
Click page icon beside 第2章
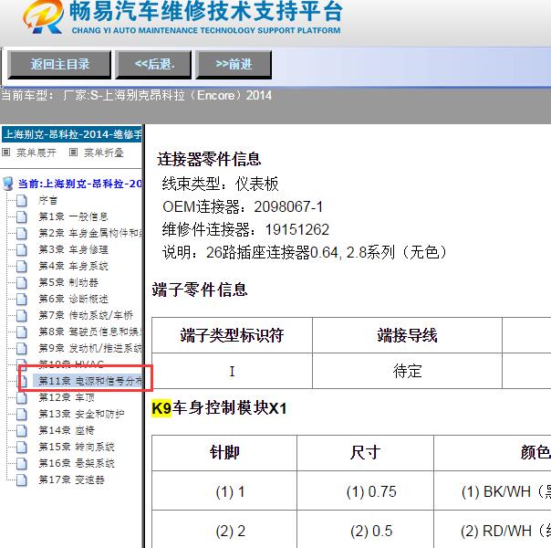coord(22,233)
